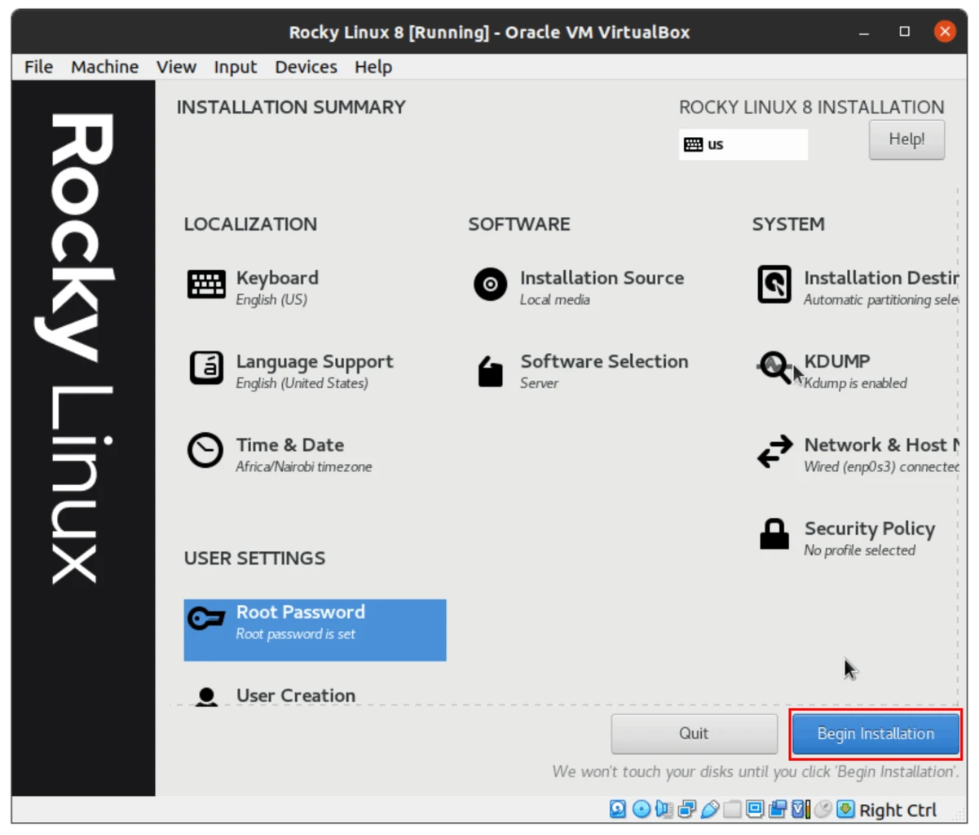The height and width of the screenshot is (835, 979).
Task: Open Language Support settings
Action: pyautogui.click(x=315, y=371)
